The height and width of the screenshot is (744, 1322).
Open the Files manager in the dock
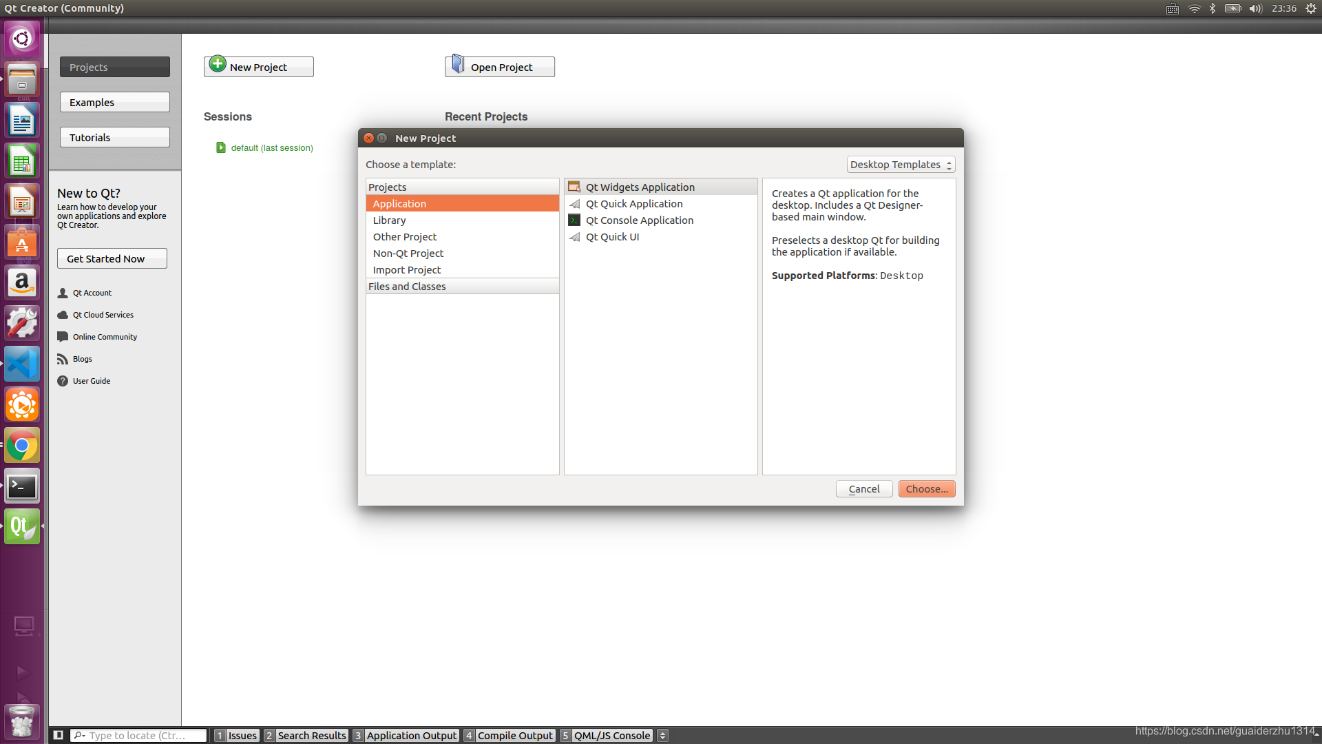coord(22,79)
